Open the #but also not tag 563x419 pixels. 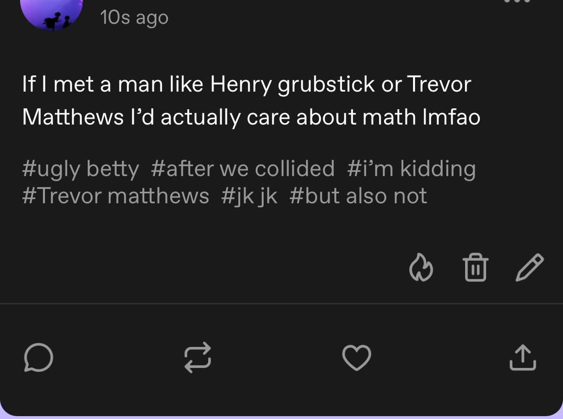click(x=358, y=196)
